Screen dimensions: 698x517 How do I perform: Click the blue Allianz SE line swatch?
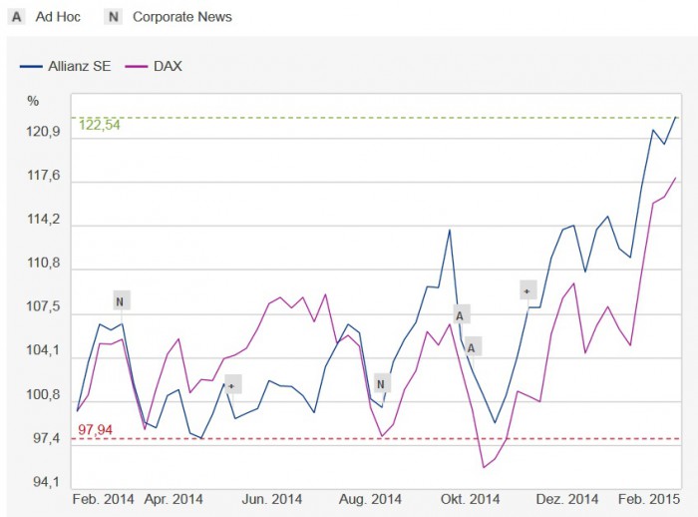[x=31, y=67]
